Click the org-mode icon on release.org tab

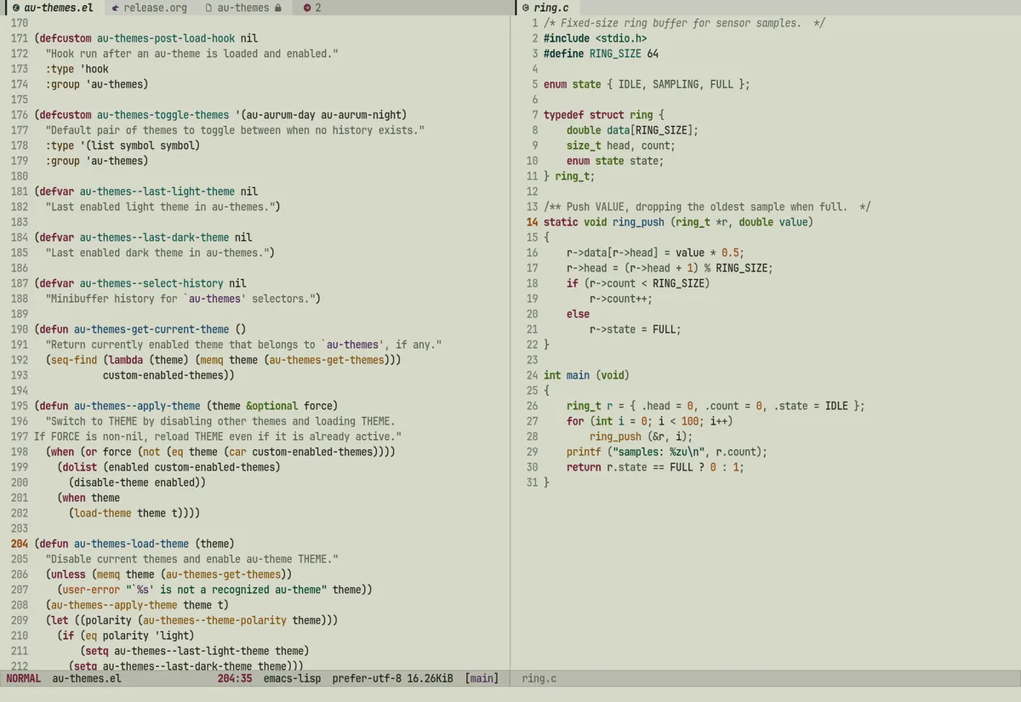click(x=115, y=8)
